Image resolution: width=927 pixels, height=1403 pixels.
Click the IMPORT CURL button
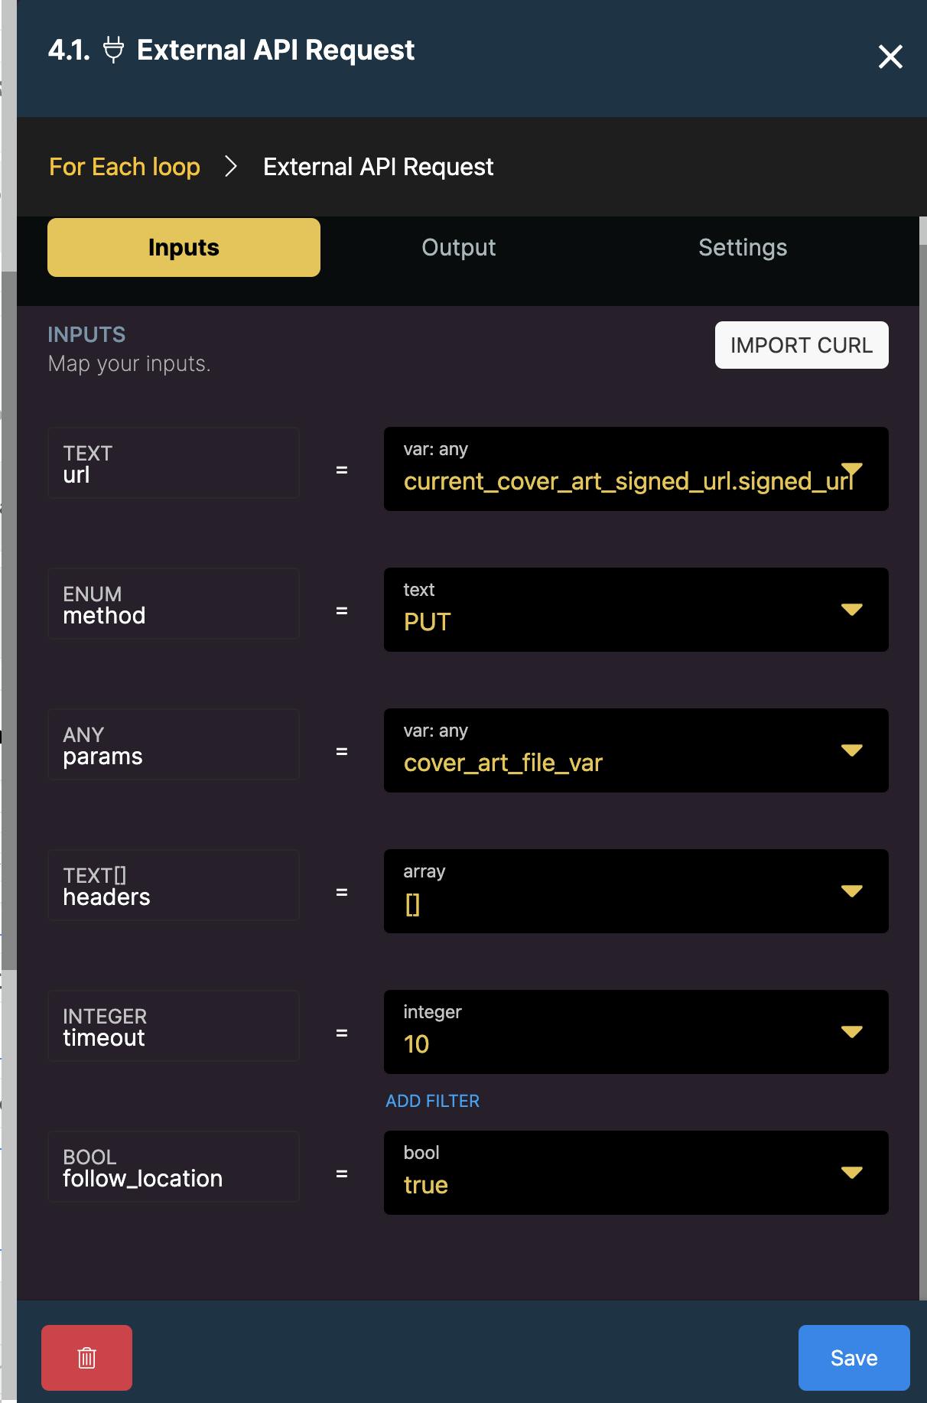[801, 345]
